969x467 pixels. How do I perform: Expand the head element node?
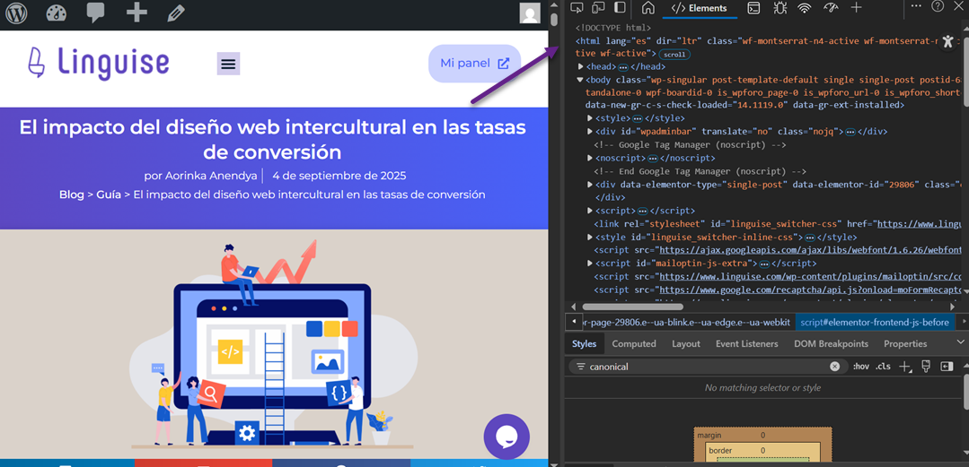[x=581, y=66]
